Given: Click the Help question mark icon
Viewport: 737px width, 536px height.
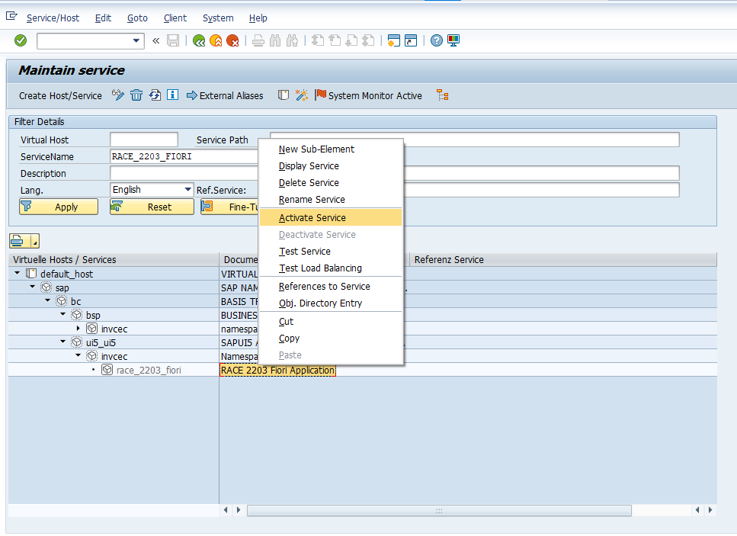Looking at the screenshot, I should (437, 40).
